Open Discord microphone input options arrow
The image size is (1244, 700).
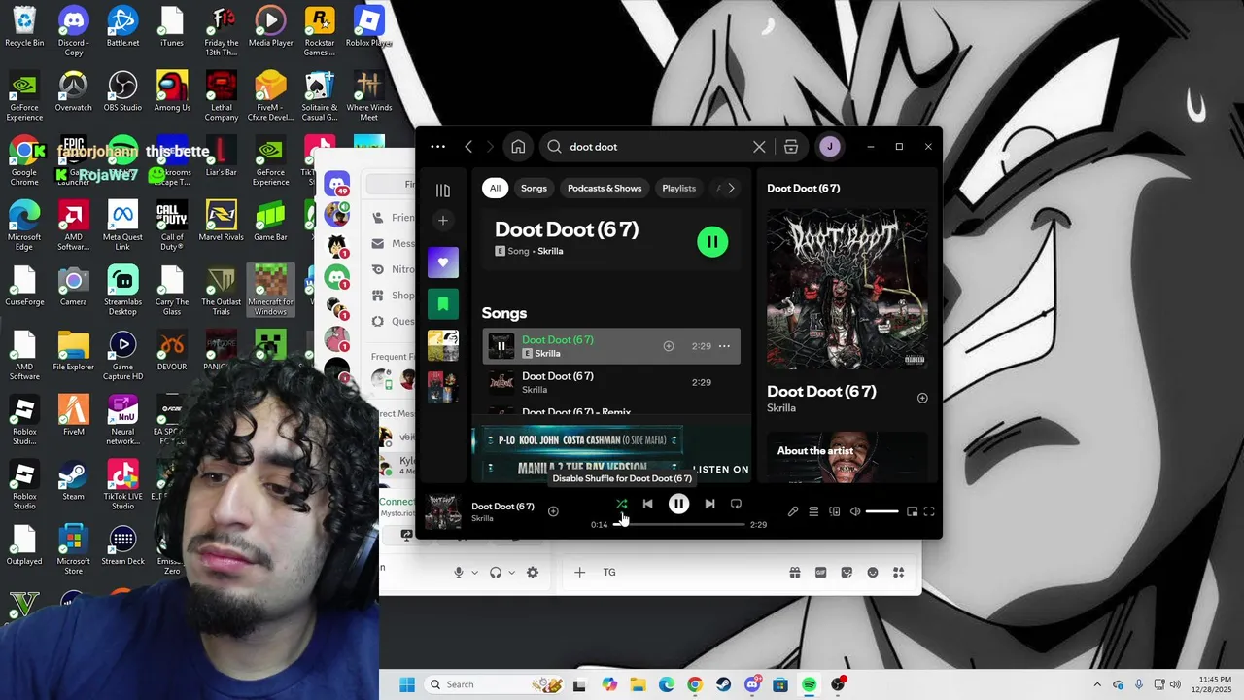coord(475,573)
